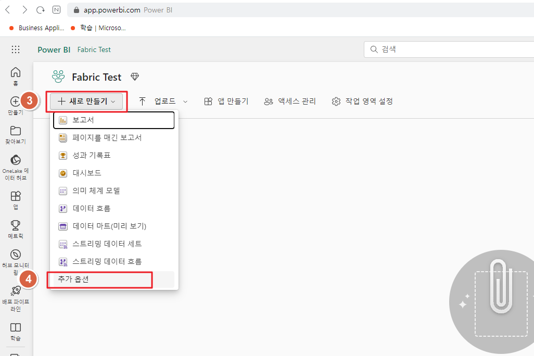The height and width of the screenshot is (356, 534).
Task: Click the diamond premium icon near title
Action: (135, 77)
